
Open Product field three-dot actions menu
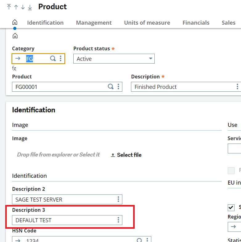pyautogui.click(x=118, y=87)
